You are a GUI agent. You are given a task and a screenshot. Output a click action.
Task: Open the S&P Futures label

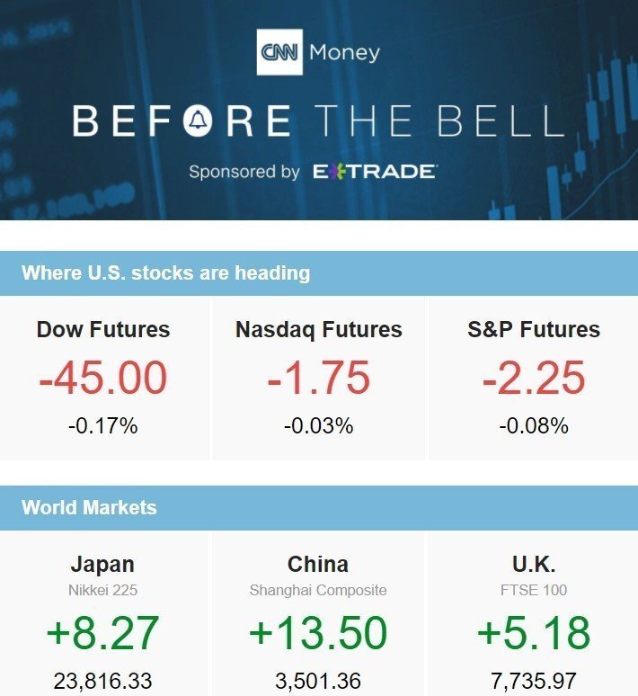click(x=534, y=330)
